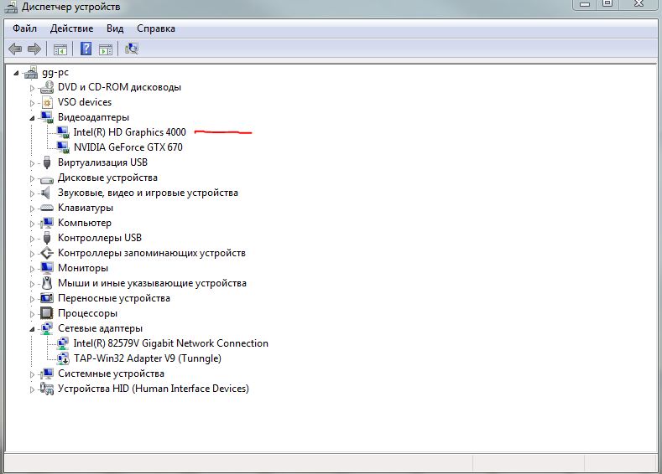Click Show/Hide console tree toolbar icon
Viewport: 662px width, 474px height.
(60, 49)
